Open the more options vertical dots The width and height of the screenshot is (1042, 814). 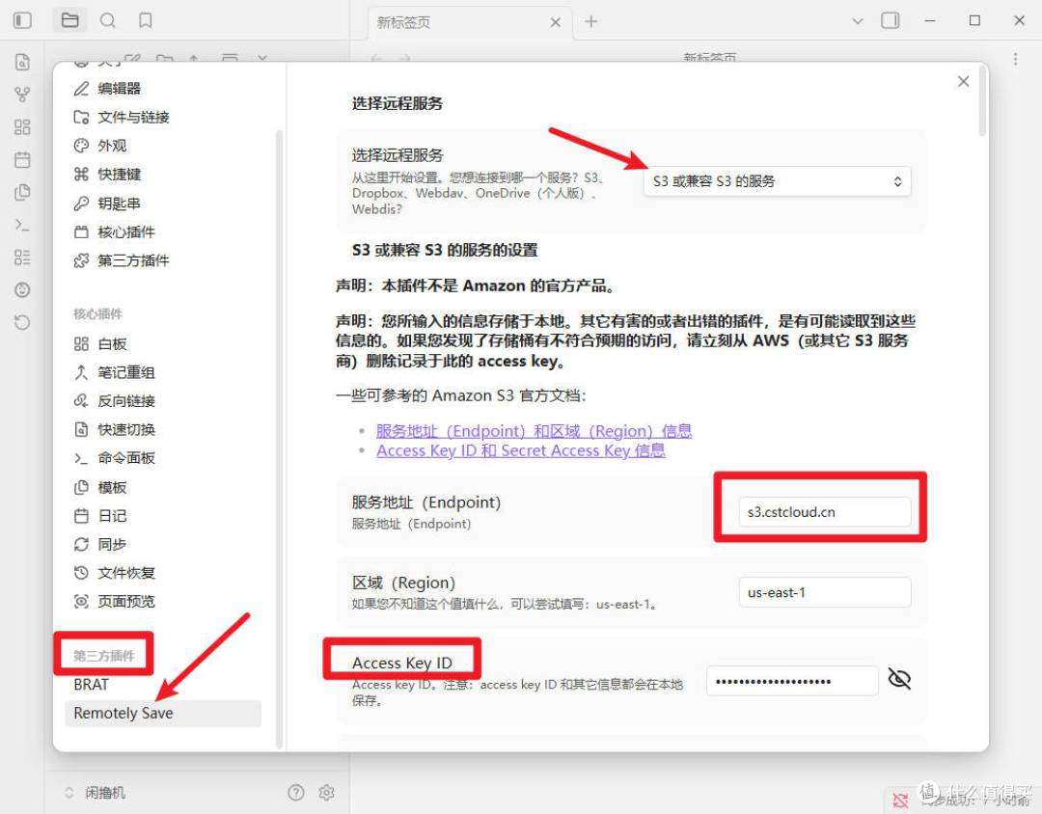pyautogui.click(x=1015, y=59)
